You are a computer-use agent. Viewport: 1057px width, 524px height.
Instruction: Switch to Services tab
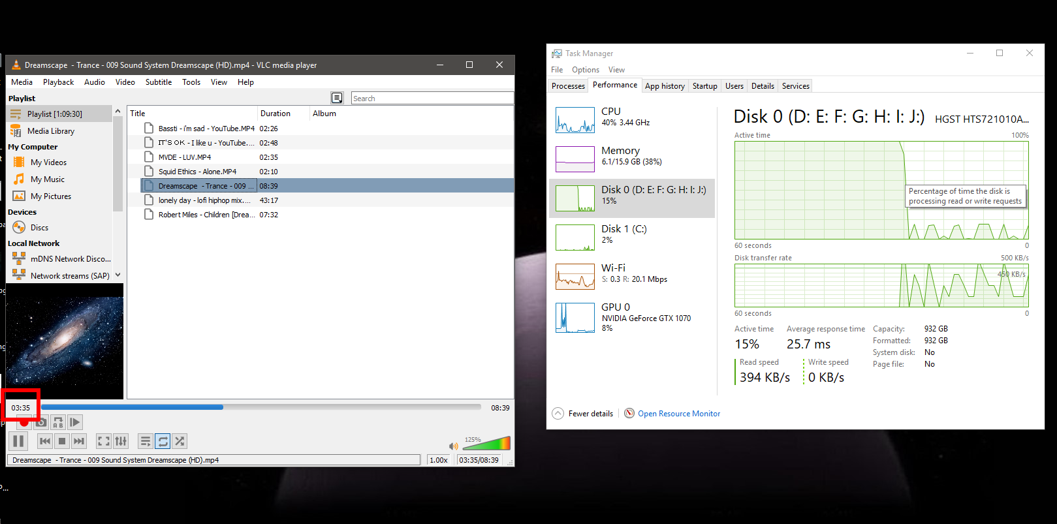coord(795,86)
